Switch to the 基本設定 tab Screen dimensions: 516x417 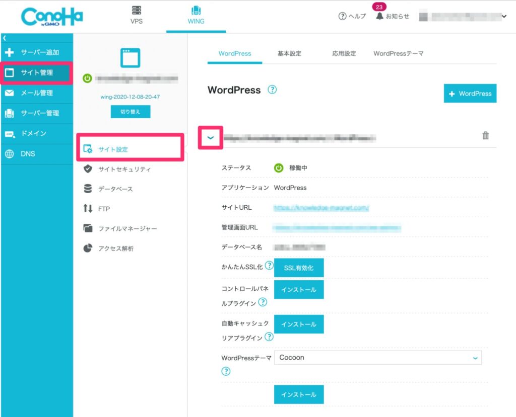tap(289, 53)
